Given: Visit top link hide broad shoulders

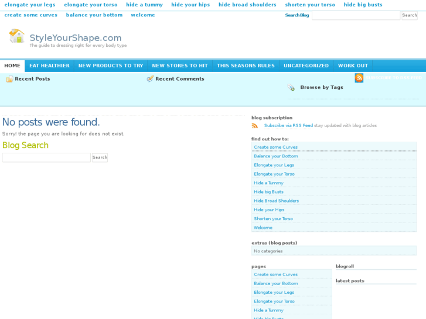Looking at the screenshot, I should point(247,5).
